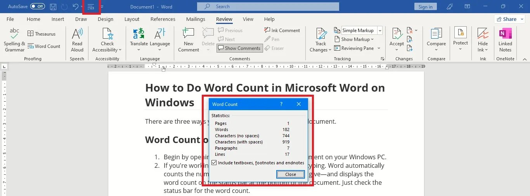Click the Undo arrow icon

(75, 7)
